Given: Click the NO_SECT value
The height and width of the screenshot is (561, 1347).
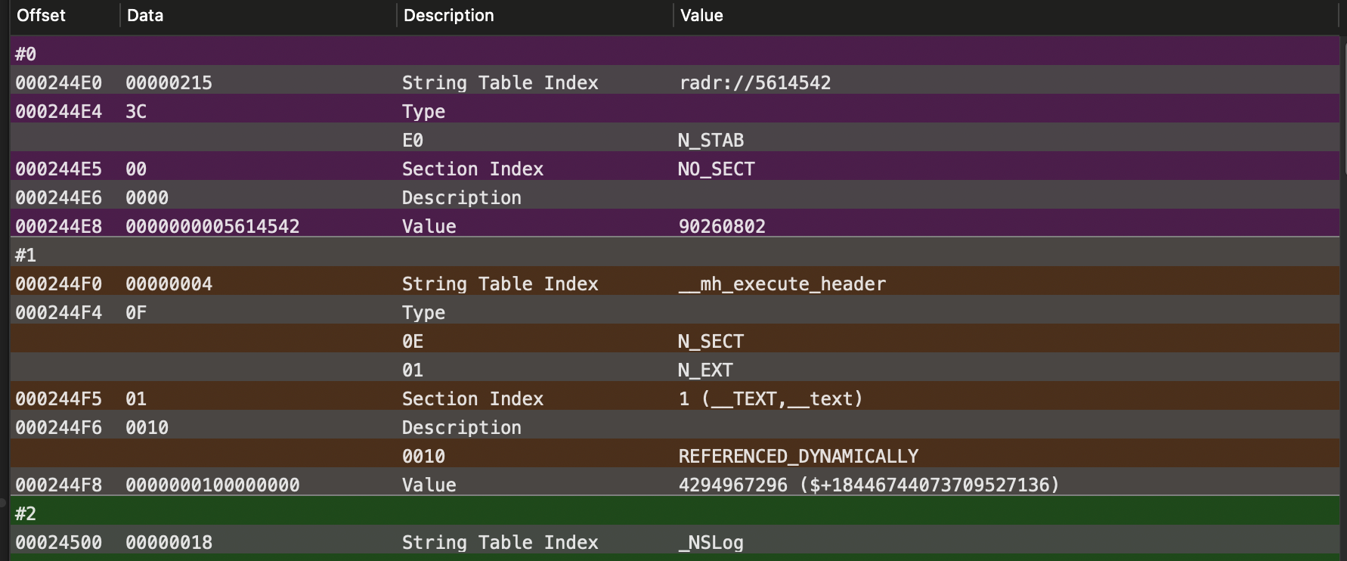Looking at the screenshot, I should coord(717,169).
